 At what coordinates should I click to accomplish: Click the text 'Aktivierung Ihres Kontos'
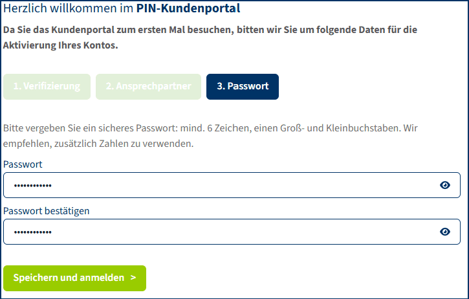[61, 46]
